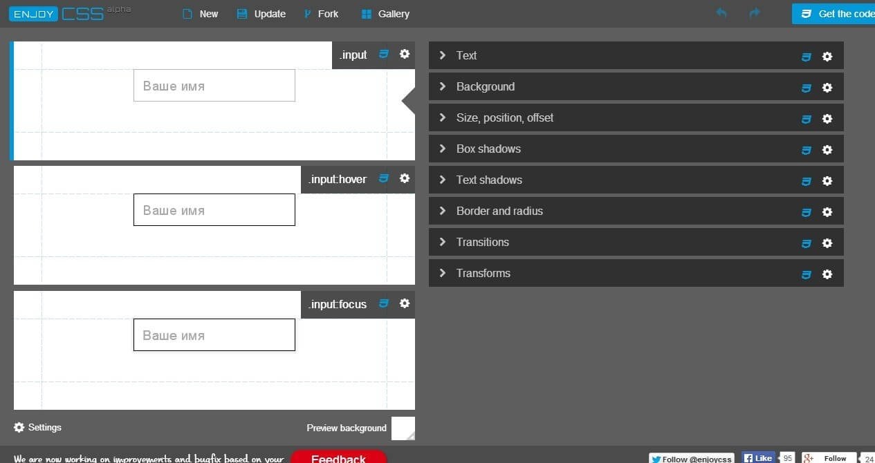Expand the Size, position, offset chevron
875x463 pixels.
point(443,117)
